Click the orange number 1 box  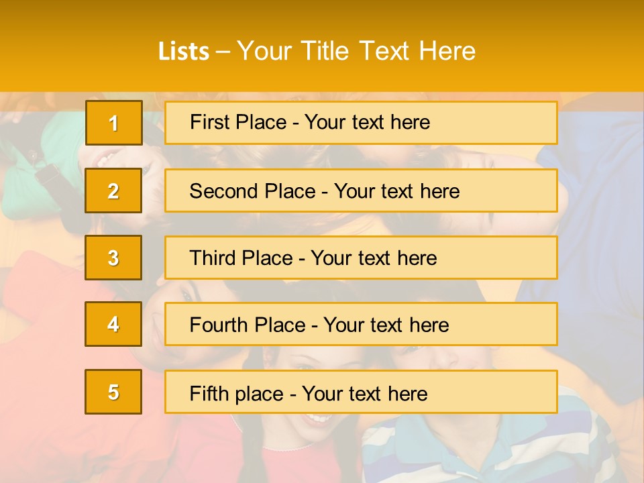(x=114, y=122)
